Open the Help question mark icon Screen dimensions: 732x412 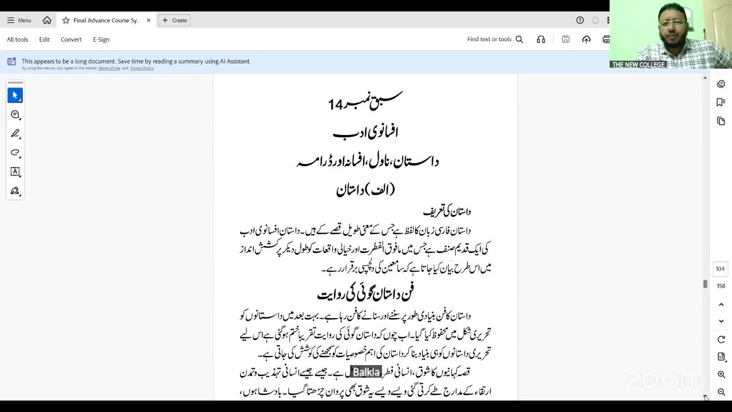click(580, 20)
